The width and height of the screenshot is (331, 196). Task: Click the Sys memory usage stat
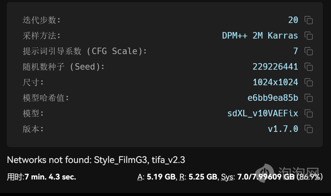click(x=272, y=177)
